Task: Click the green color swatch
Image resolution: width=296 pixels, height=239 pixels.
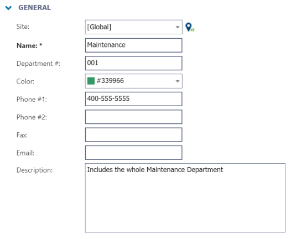Action: click(x=91, y=81)
